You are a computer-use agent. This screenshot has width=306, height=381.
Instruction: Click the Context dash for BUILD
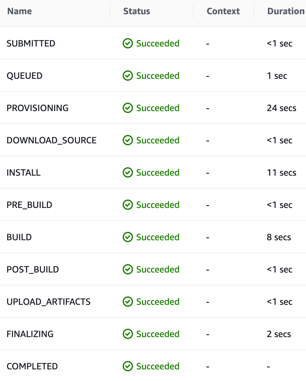208,237
